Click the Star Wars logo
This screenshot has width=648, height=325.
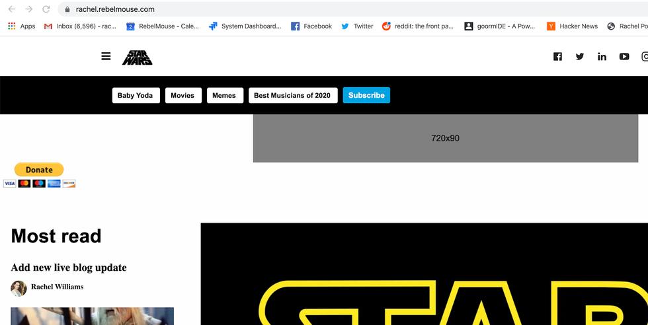point(137,57)
